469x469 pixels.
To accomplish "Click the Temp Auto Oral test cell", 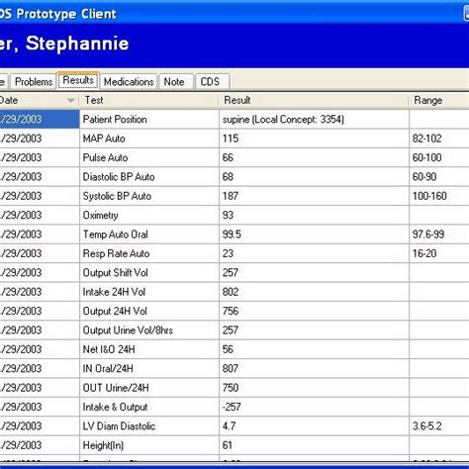I will tap(149, 234).
